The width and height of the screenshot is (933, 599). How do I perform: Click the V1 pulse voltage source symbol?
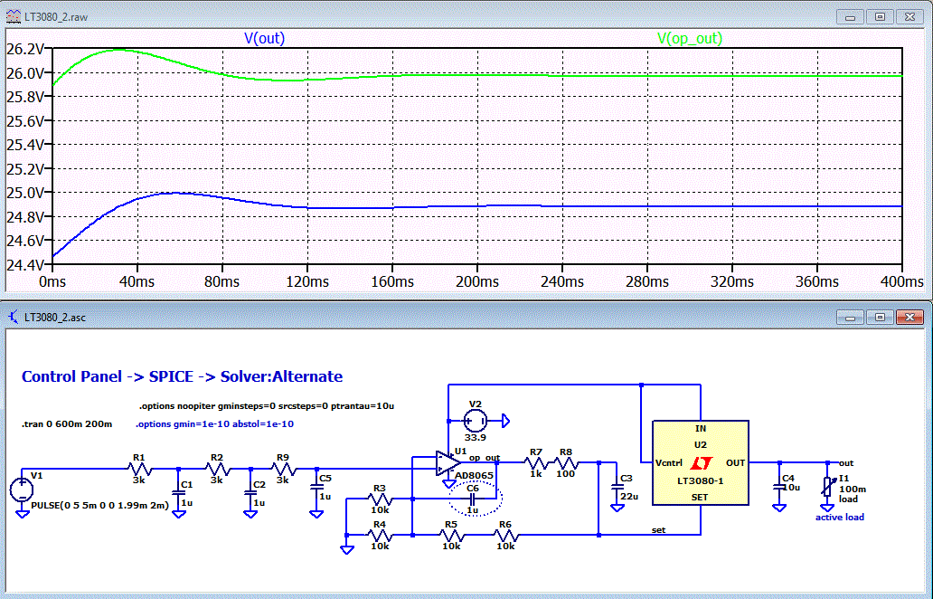coord(22,490)
